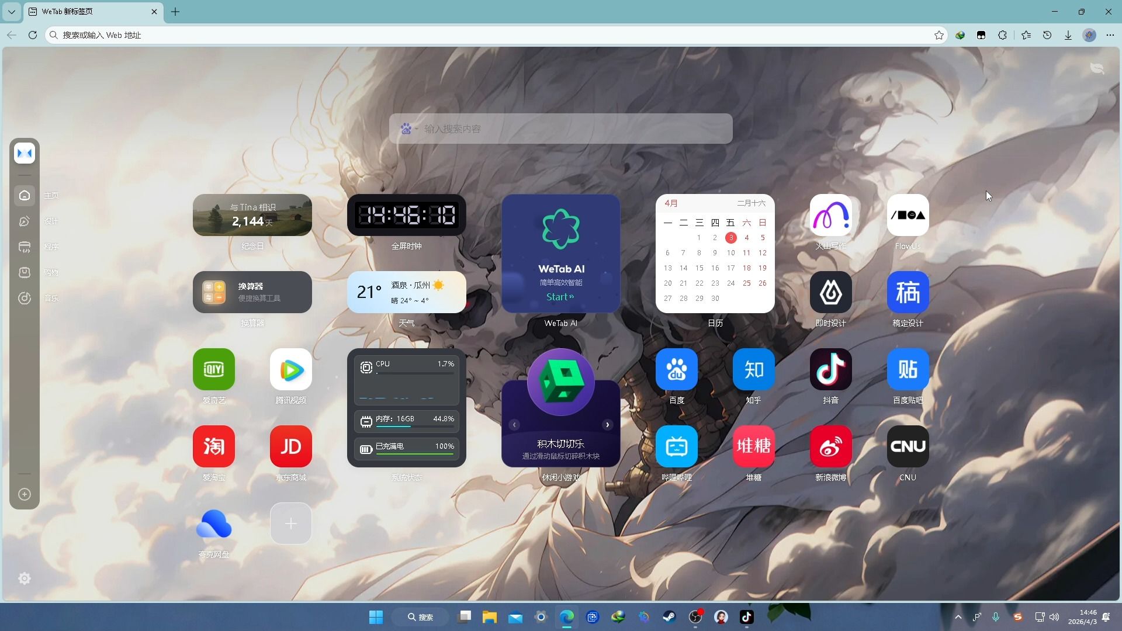Open the 堆糖 shortcut icon
The image size is (1122, 631).
754,446
